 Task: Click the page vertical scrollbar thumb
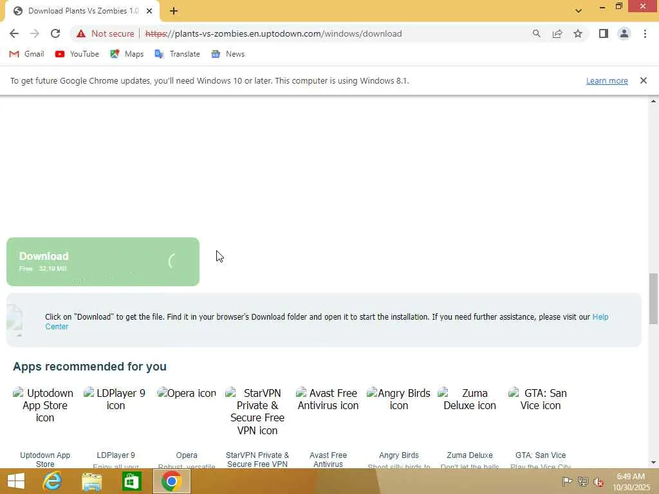click(653, 298)
